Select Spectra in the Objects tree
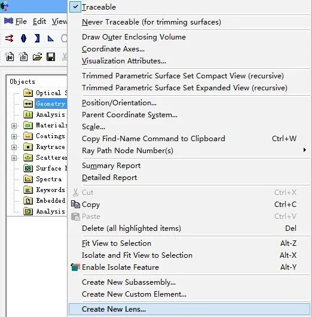The width and height of the screenshot is (312, 317). pyautogui.click(x=48, y=179)
